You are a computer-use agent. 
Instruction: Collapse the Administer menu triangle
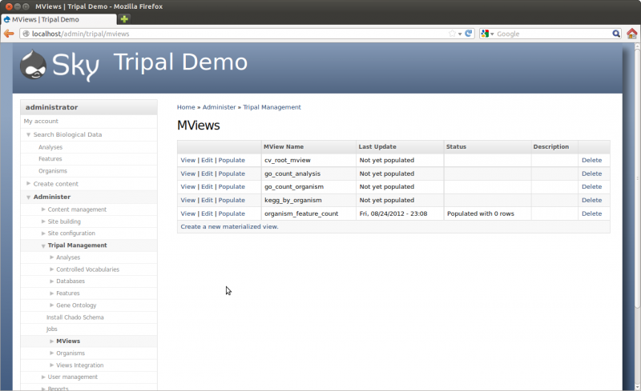28,197
